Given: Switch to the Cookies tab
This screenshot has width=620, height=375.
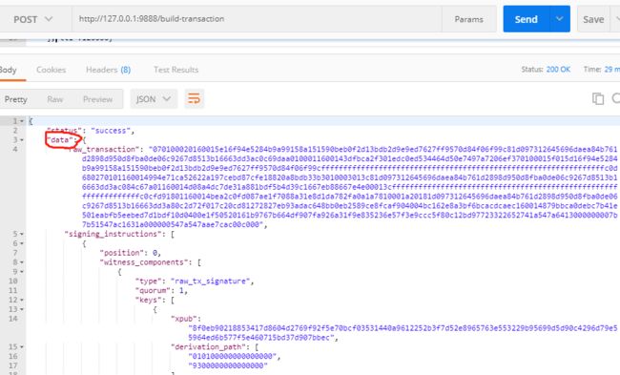Looking at the screenshot, I should 51,70.
